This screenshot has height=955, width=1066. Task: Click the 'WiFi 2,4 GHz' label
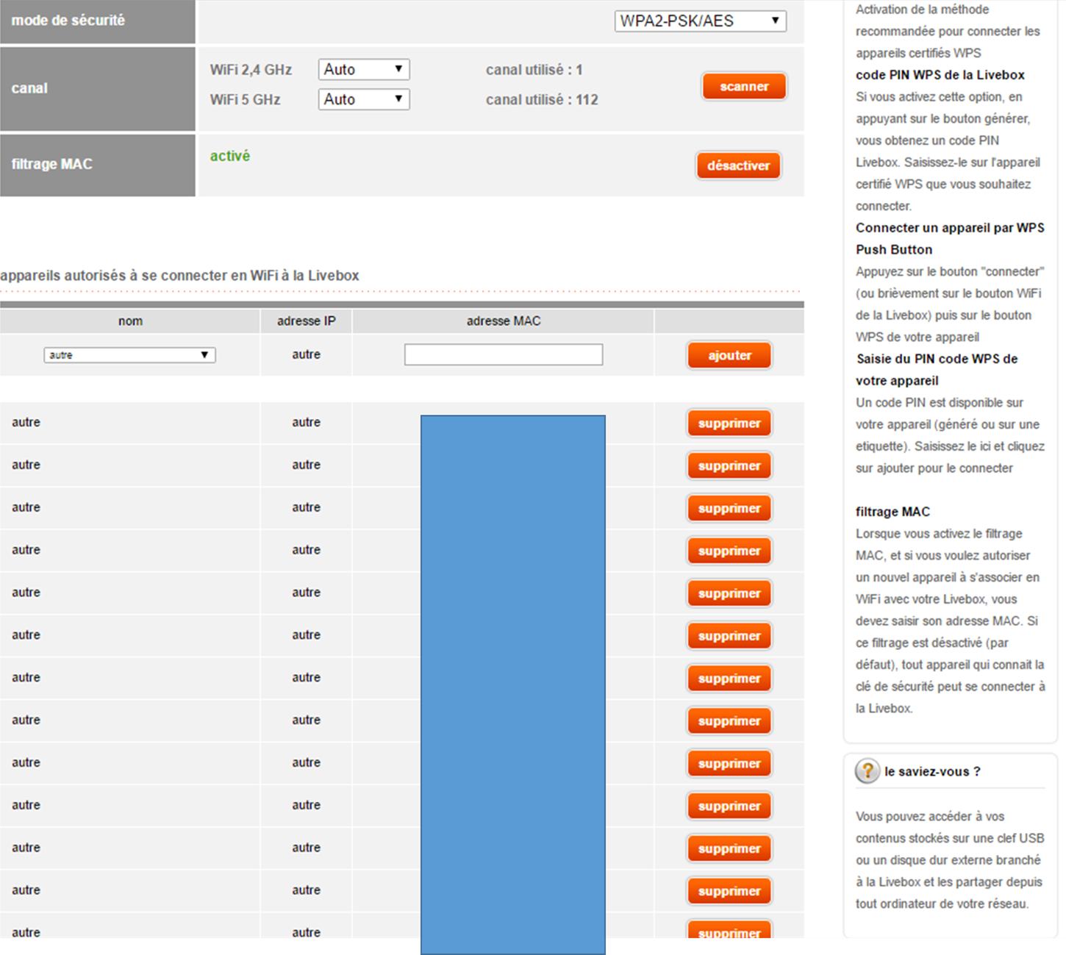(251, 70)
